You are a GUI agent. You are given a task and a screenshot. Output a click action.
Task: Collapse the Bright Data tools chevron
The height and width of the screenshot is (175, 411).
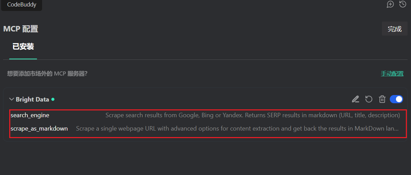tap(12, 99)
